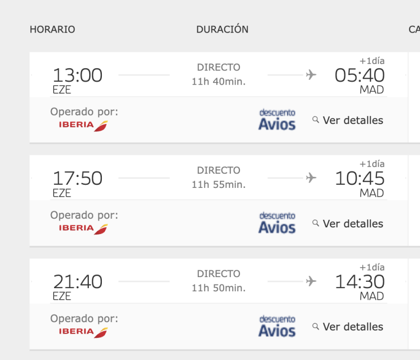Open Ver detalles for the 17:50 flight
The height and width of the screenshot is (360, 420).
(x=348, y=224)
